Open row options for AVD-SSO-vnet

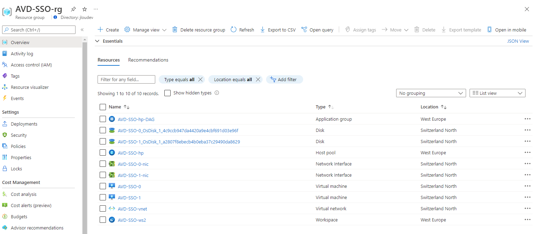pyautogui.click(x=527, y=208)
